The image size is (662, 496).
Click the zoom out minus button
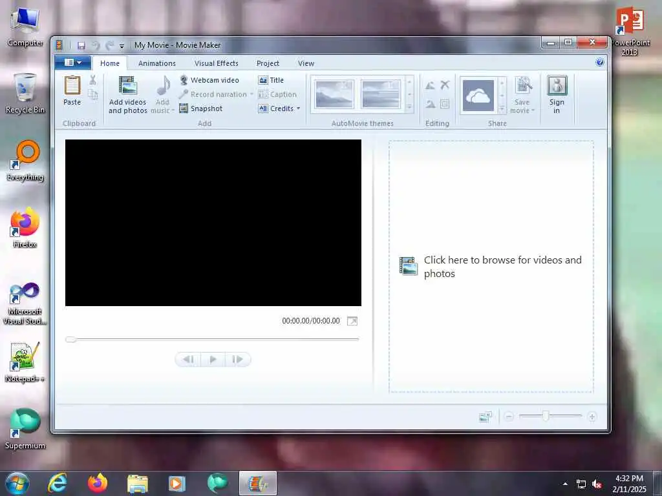[509, 417]
